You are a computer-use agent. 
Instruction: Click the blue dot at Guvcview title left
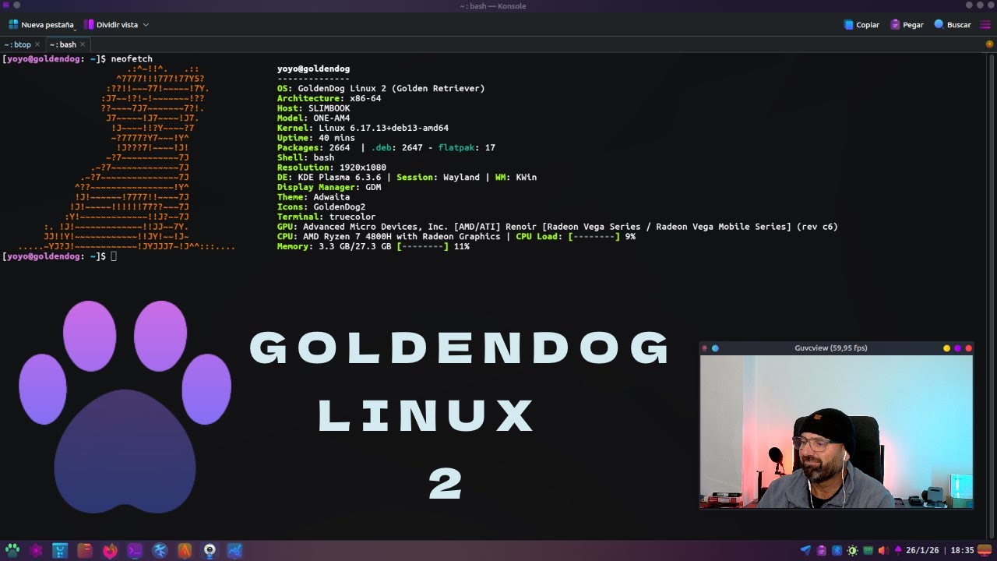715,348
